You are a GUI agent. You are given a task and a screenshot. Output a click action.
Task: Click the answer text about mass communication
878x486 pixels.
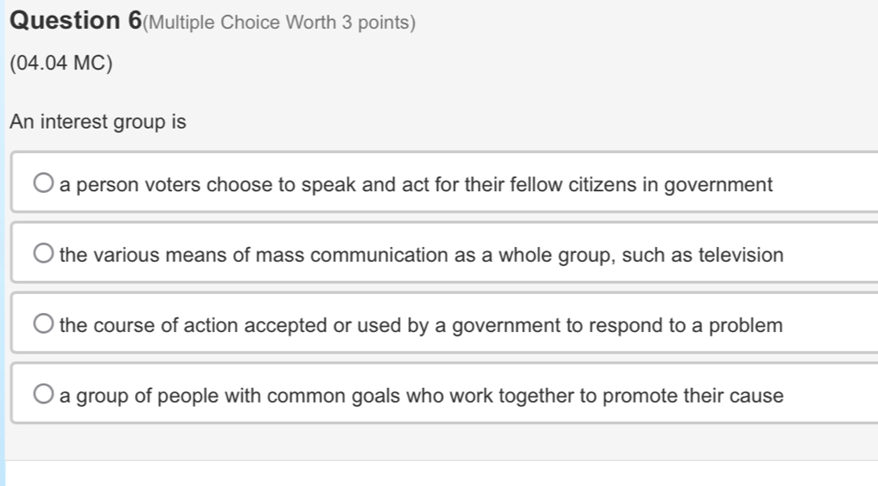421,255
